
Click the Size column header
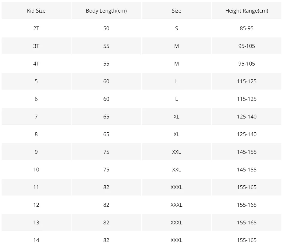pyautogui.click(x=176, y=11)
